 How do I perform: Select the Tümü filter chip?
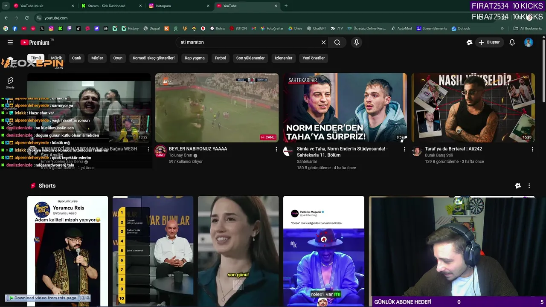coord(36,58)
